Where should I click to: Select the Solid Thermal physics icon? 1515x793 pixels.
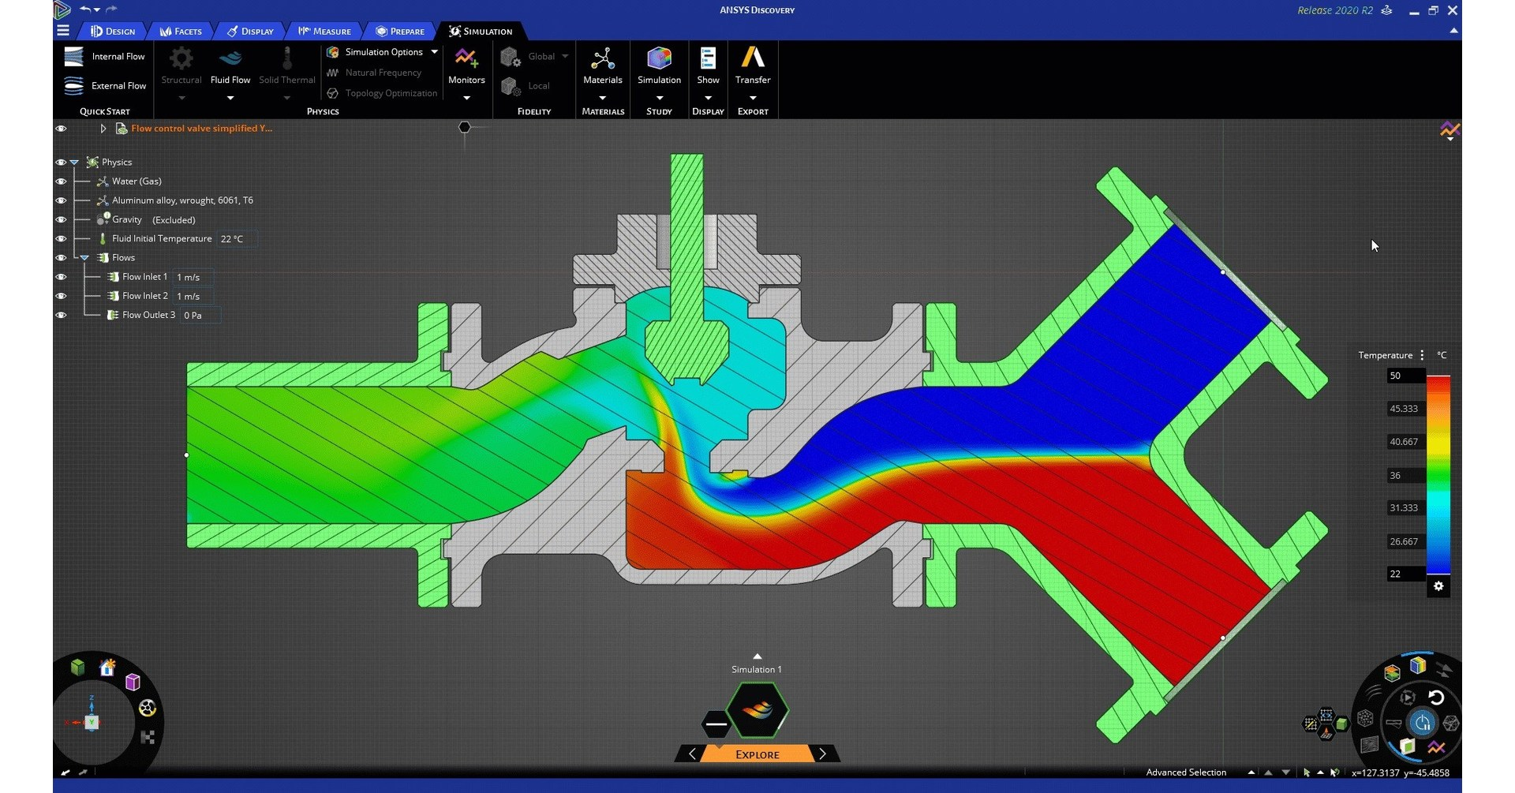point(287,58)
